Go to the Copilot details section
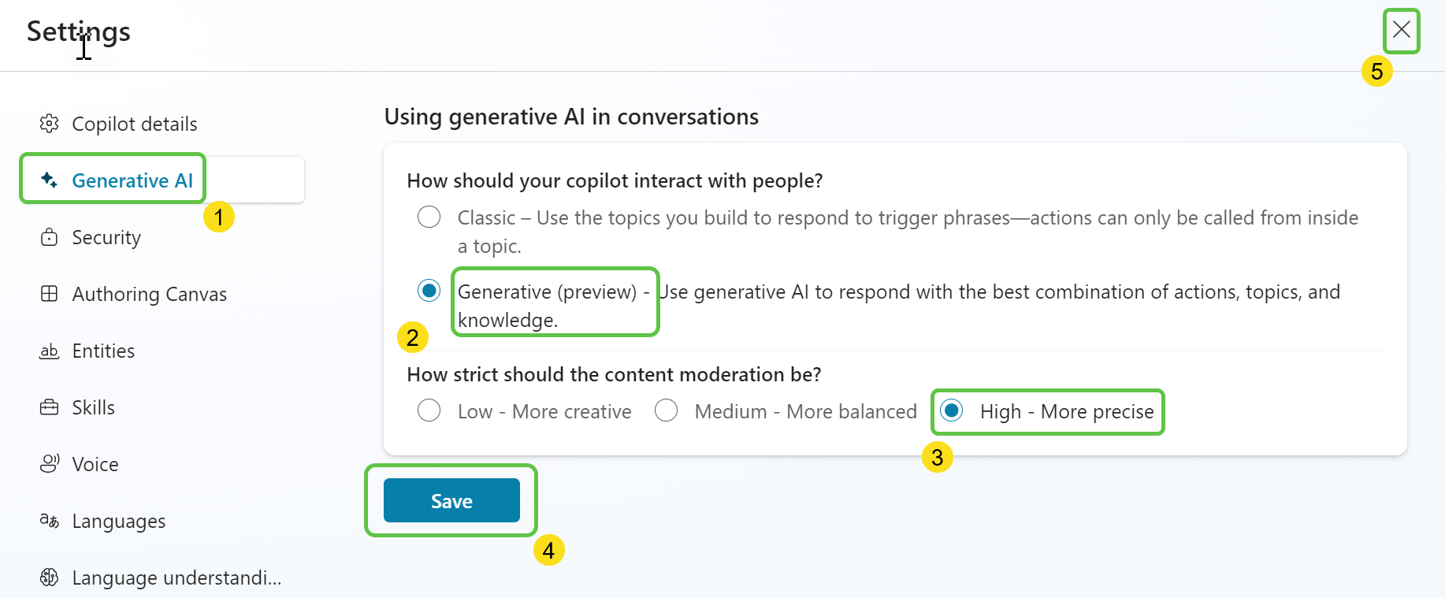 pyautogui.click(x=134, y=124)
